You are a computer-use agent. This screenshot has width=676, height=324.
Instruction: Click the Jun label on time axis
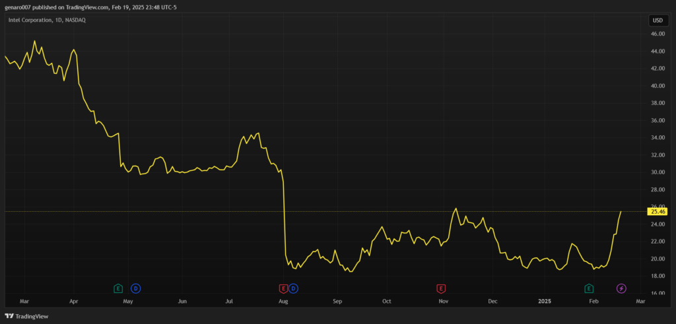(182, 301)
